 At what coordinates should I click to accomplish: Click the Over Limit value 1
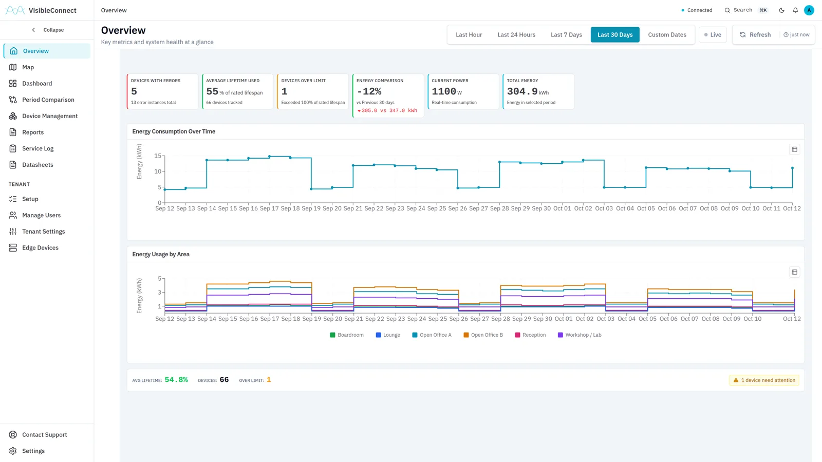(269, 380)
